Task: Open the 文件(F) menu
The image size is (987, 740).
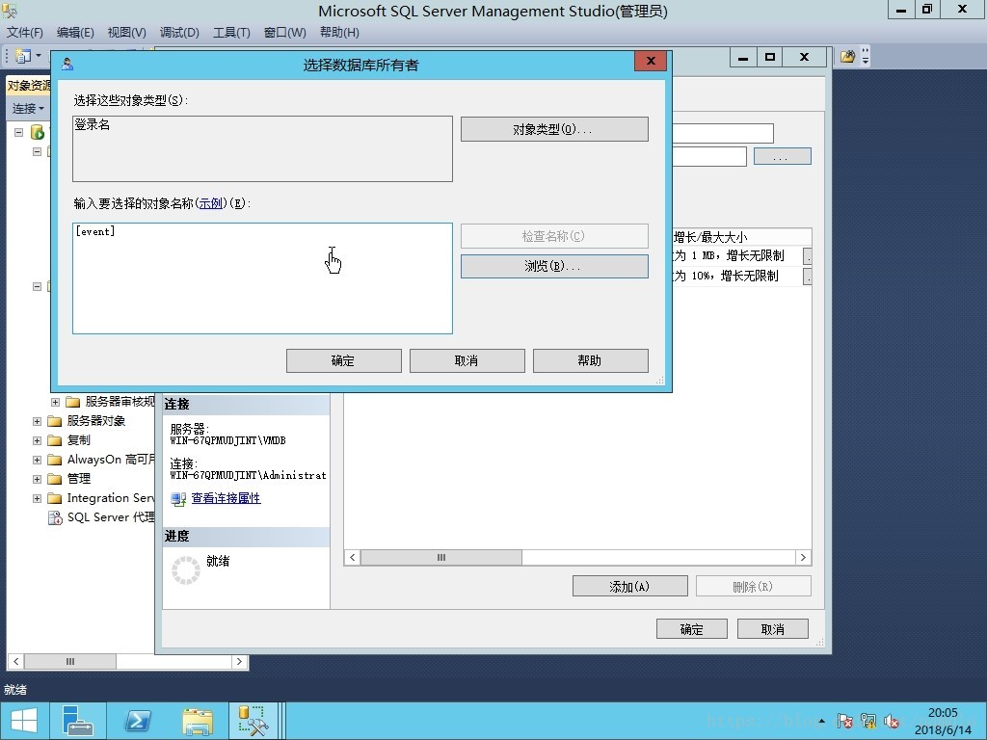Action: (x=24, y=33)
